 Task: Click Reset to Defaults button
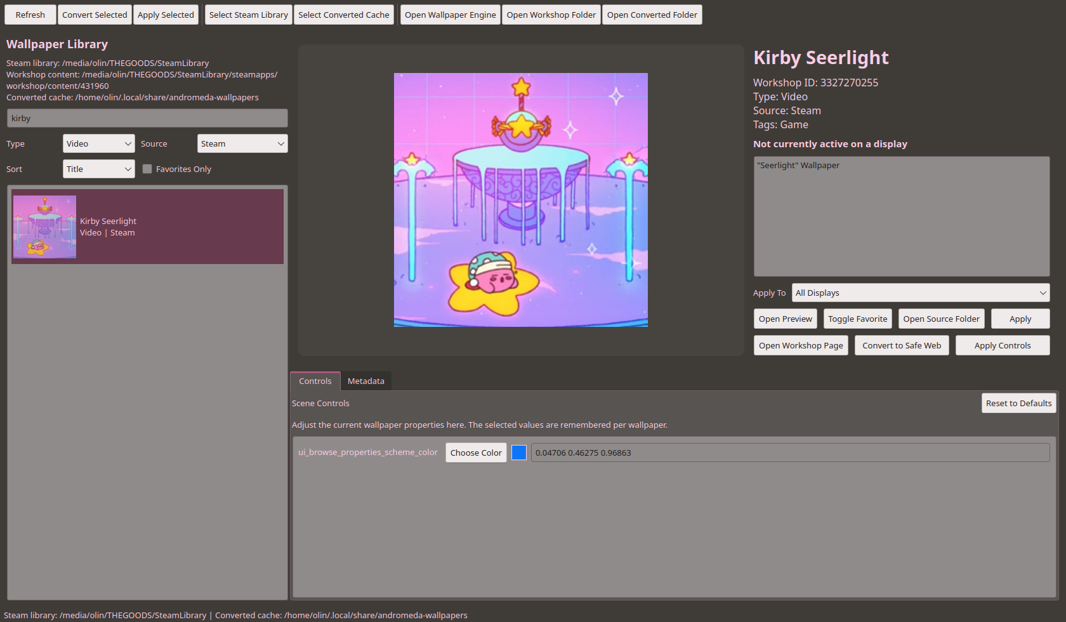(1019, 403)
